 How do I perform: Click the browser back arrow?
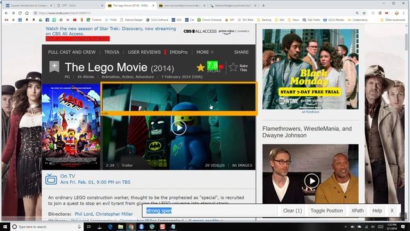coord(6,13)
